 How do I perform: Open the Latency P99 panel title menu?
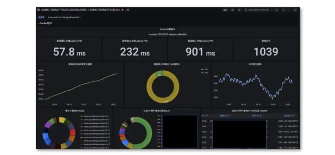[200, 41]
